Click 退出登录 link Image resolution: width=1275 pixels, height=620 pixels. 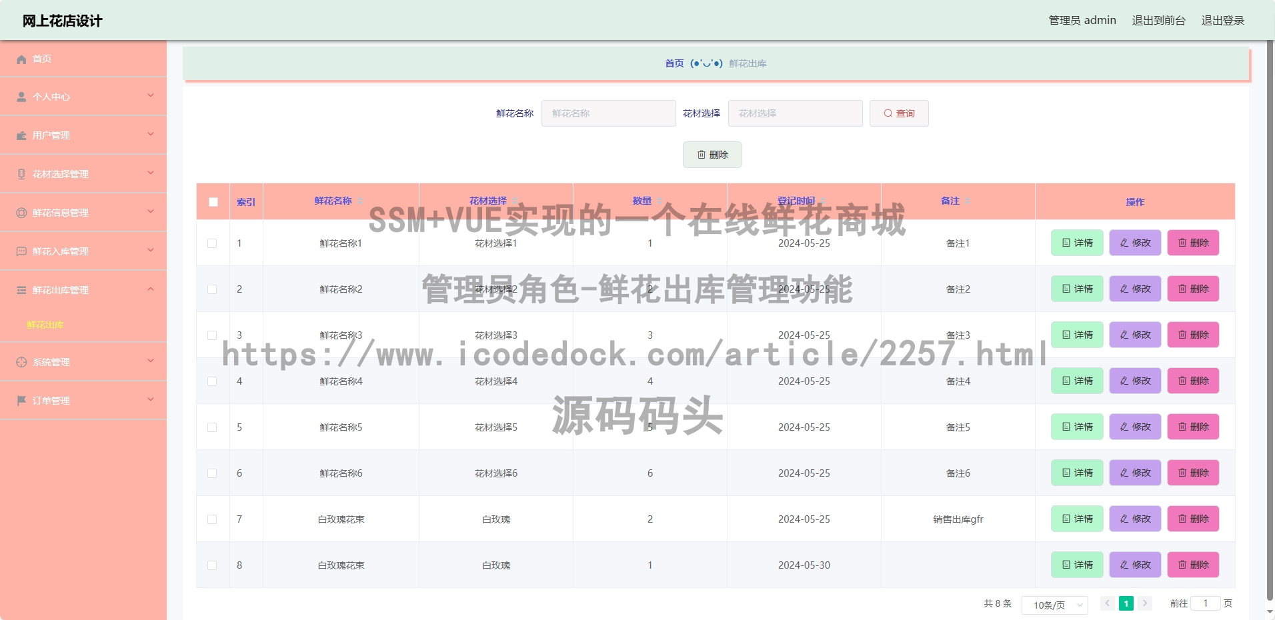coord(1223,21)
